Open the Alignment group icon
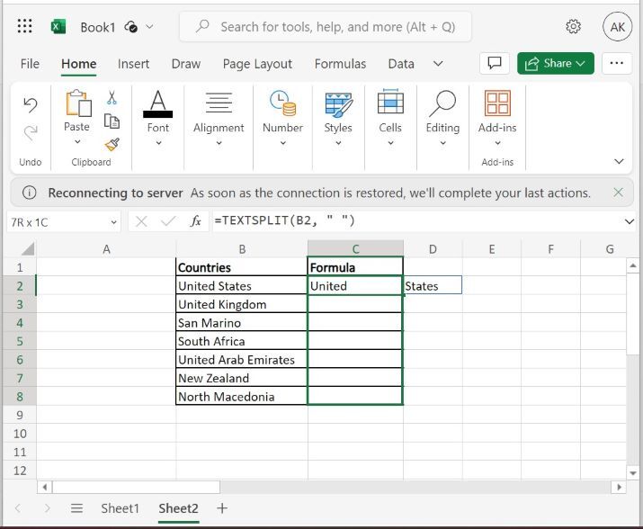 coord(219,103)
